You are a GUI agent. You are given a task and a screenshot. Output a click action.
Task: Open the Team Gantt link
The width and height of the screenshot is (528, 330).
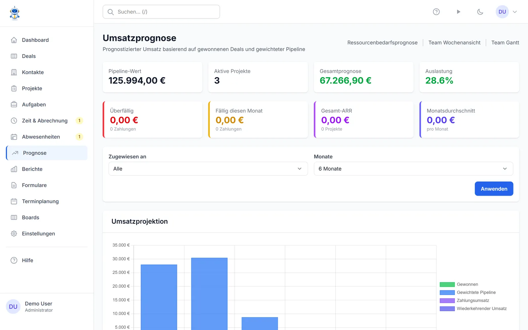point(505,43)
